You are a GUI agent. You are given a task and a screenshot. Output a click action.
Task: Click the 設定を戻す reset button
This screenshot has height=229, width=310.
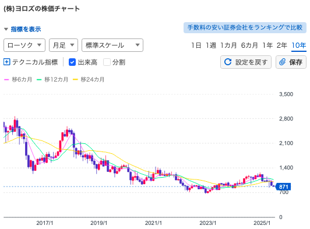point(246,62)
